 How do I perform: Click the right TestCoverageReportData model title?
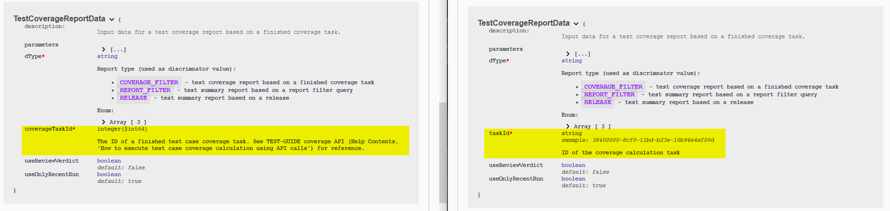coord(523,23)
